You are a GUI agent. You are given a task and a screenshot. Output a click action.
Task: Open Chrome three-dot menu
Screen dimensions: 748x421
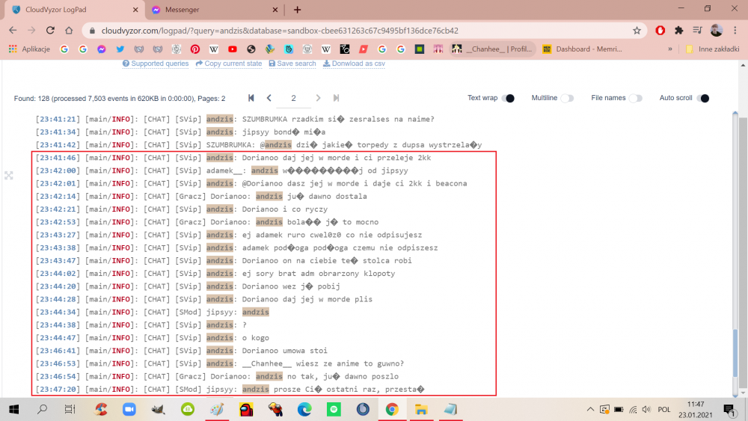pos(735,31)
